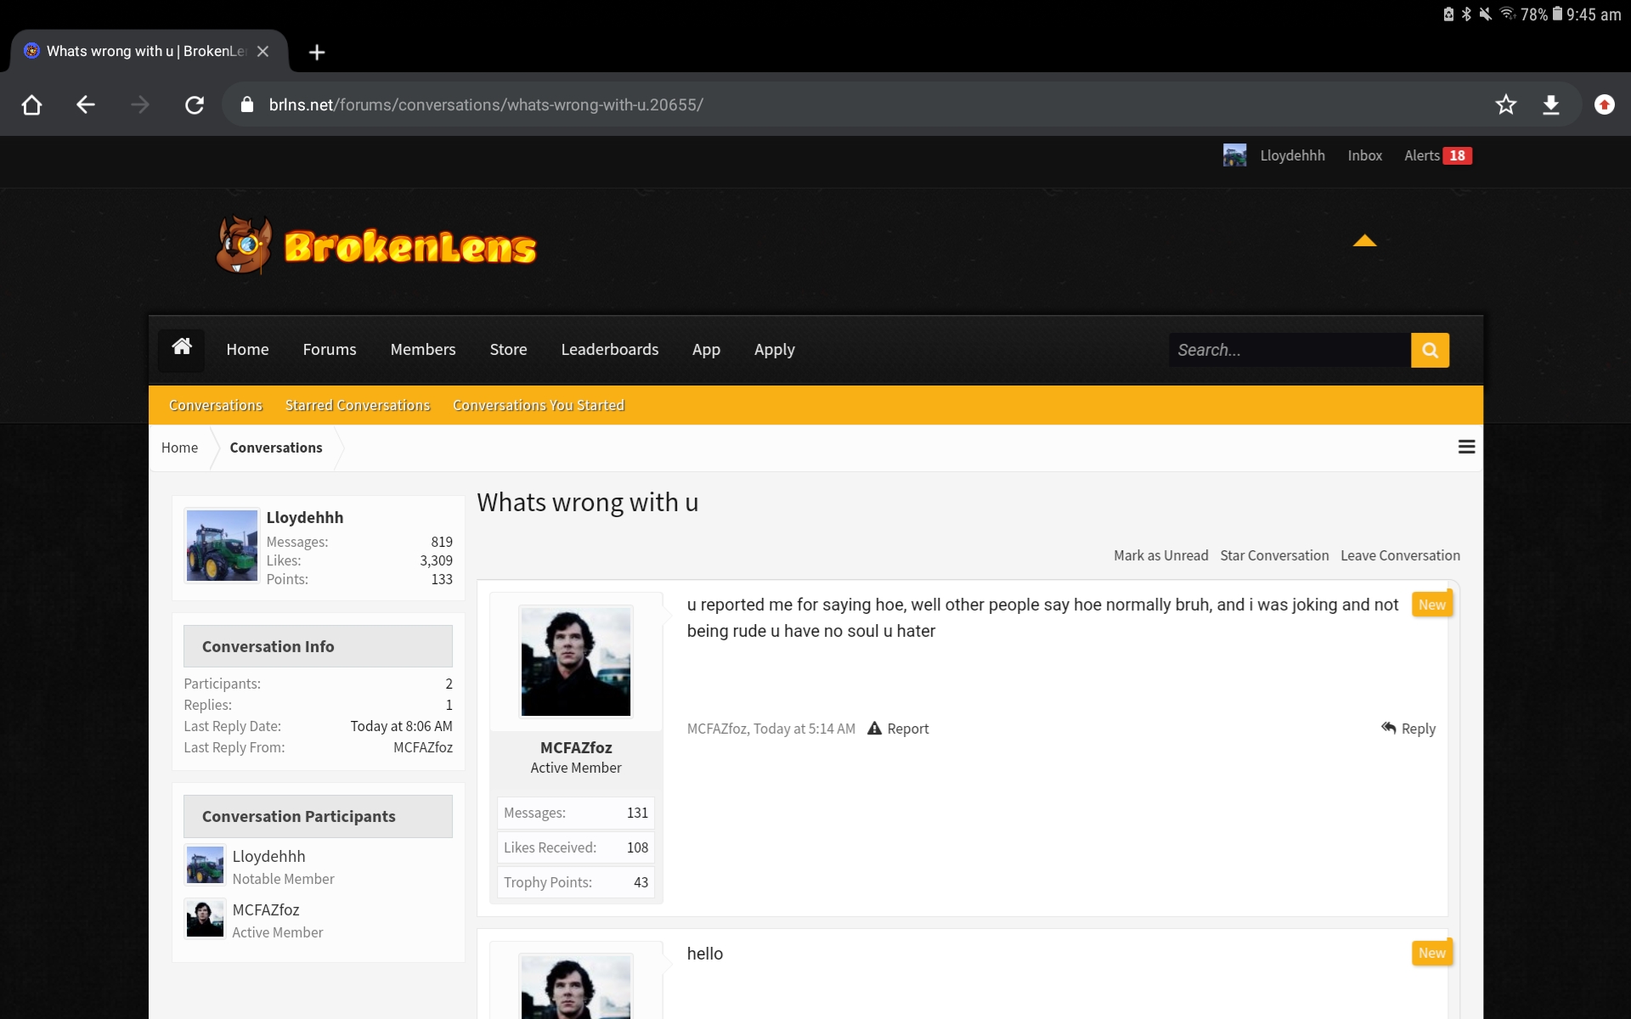
Task: Click the New badge on the hello message
Action: [1431, 953]
